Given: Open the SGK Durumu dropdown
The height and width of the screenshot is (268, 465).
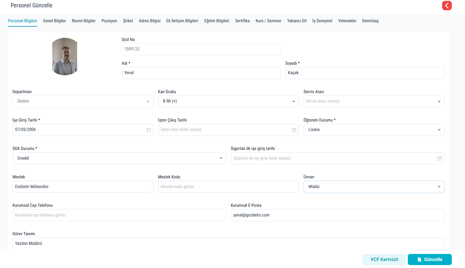Looking at the screenshot, I should coord(119,158).
